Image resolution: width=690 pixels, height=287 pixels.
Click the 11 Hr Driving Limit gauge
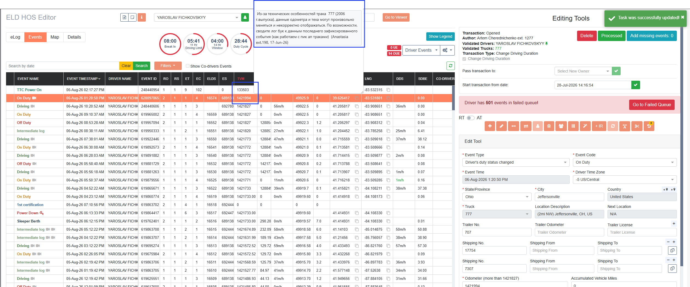194,44
